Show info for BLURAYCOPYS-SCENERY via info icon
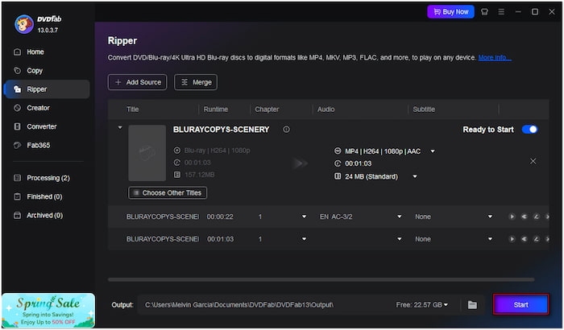The image size is (564, 330). coord(286,130)
